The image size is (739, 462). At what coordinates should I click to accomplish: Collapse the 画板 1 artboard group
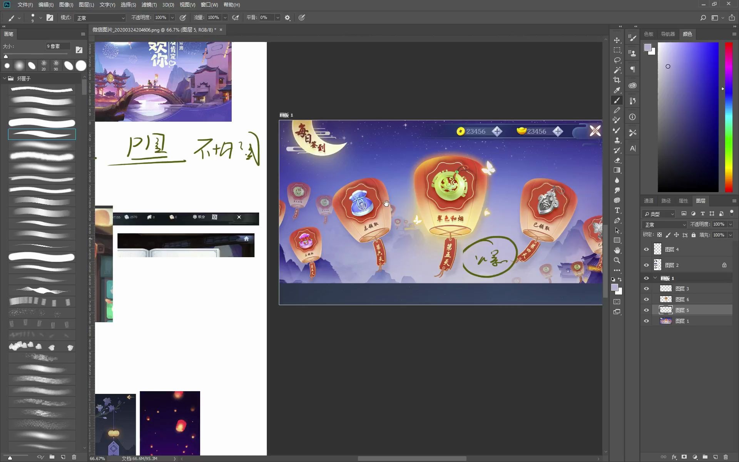(x=655, y=278)
